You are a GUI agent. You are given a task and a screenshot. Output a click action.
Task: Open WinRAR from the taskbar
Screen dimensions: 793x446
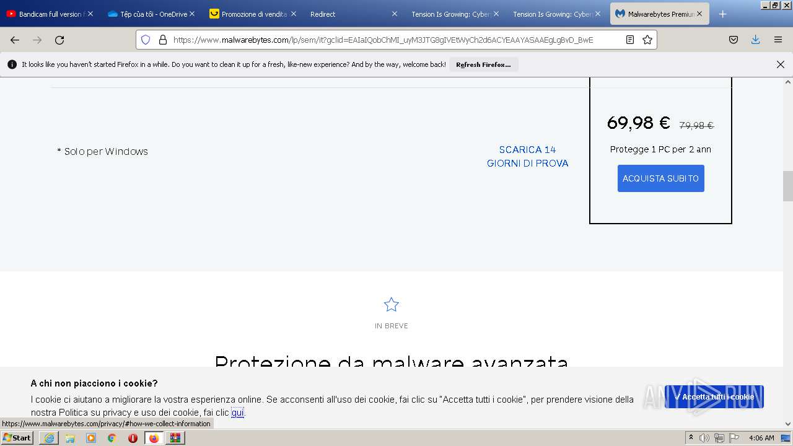coord(175,438)
